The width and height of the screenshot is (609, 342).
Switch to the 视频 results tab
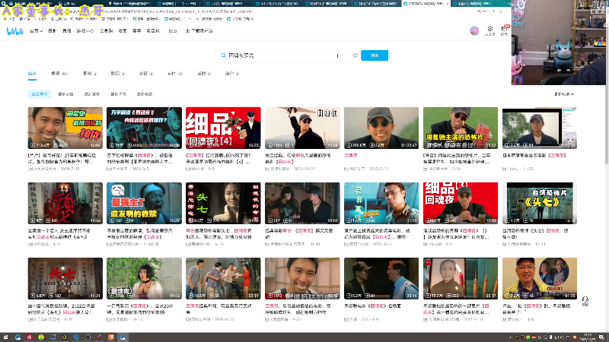click(x=59, y=74)
